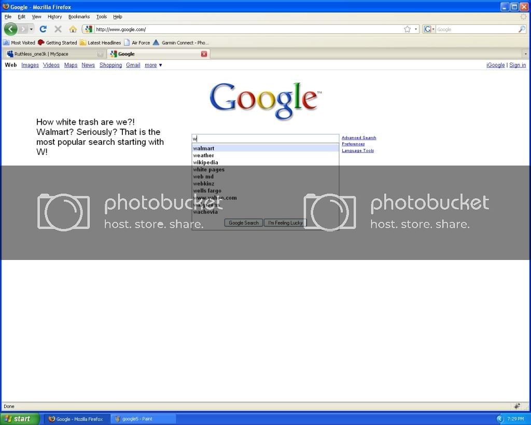
Task: Switch to google5 - Paint taskbar item
Action: click(x=143, y=419)
